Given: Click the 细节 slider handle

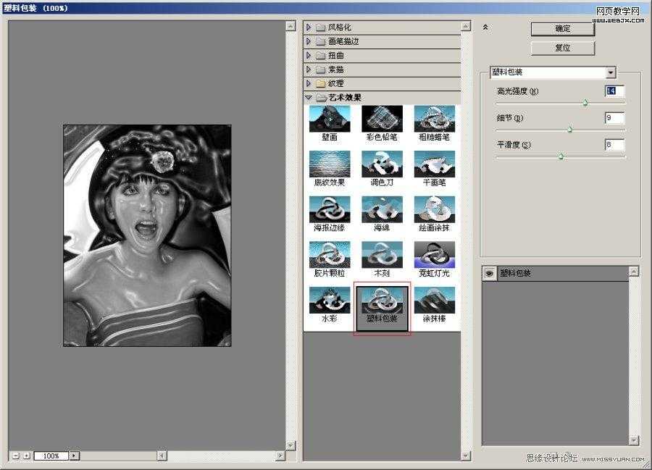Looking at the screenshot, I should [570, 130].
